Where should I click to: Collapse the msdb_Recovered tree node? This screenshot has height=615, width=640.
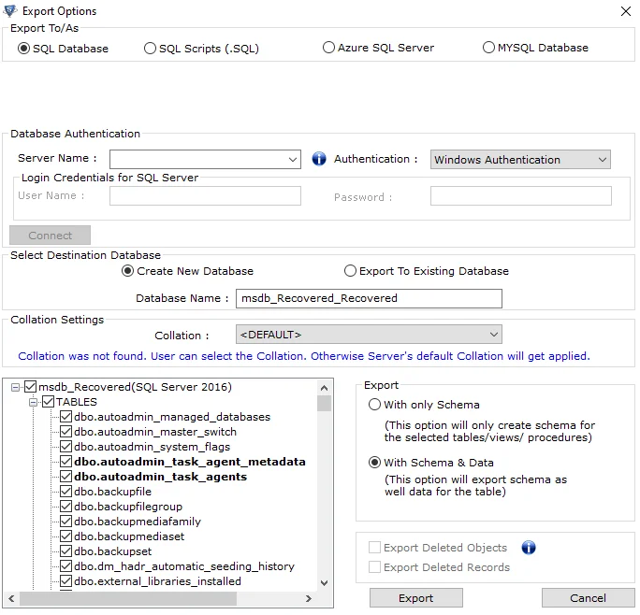point(15,387)
